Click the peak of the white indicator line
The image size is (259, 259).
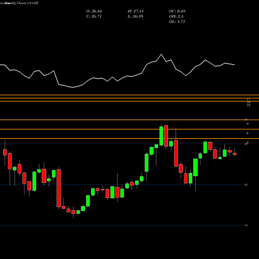point(162,54)
